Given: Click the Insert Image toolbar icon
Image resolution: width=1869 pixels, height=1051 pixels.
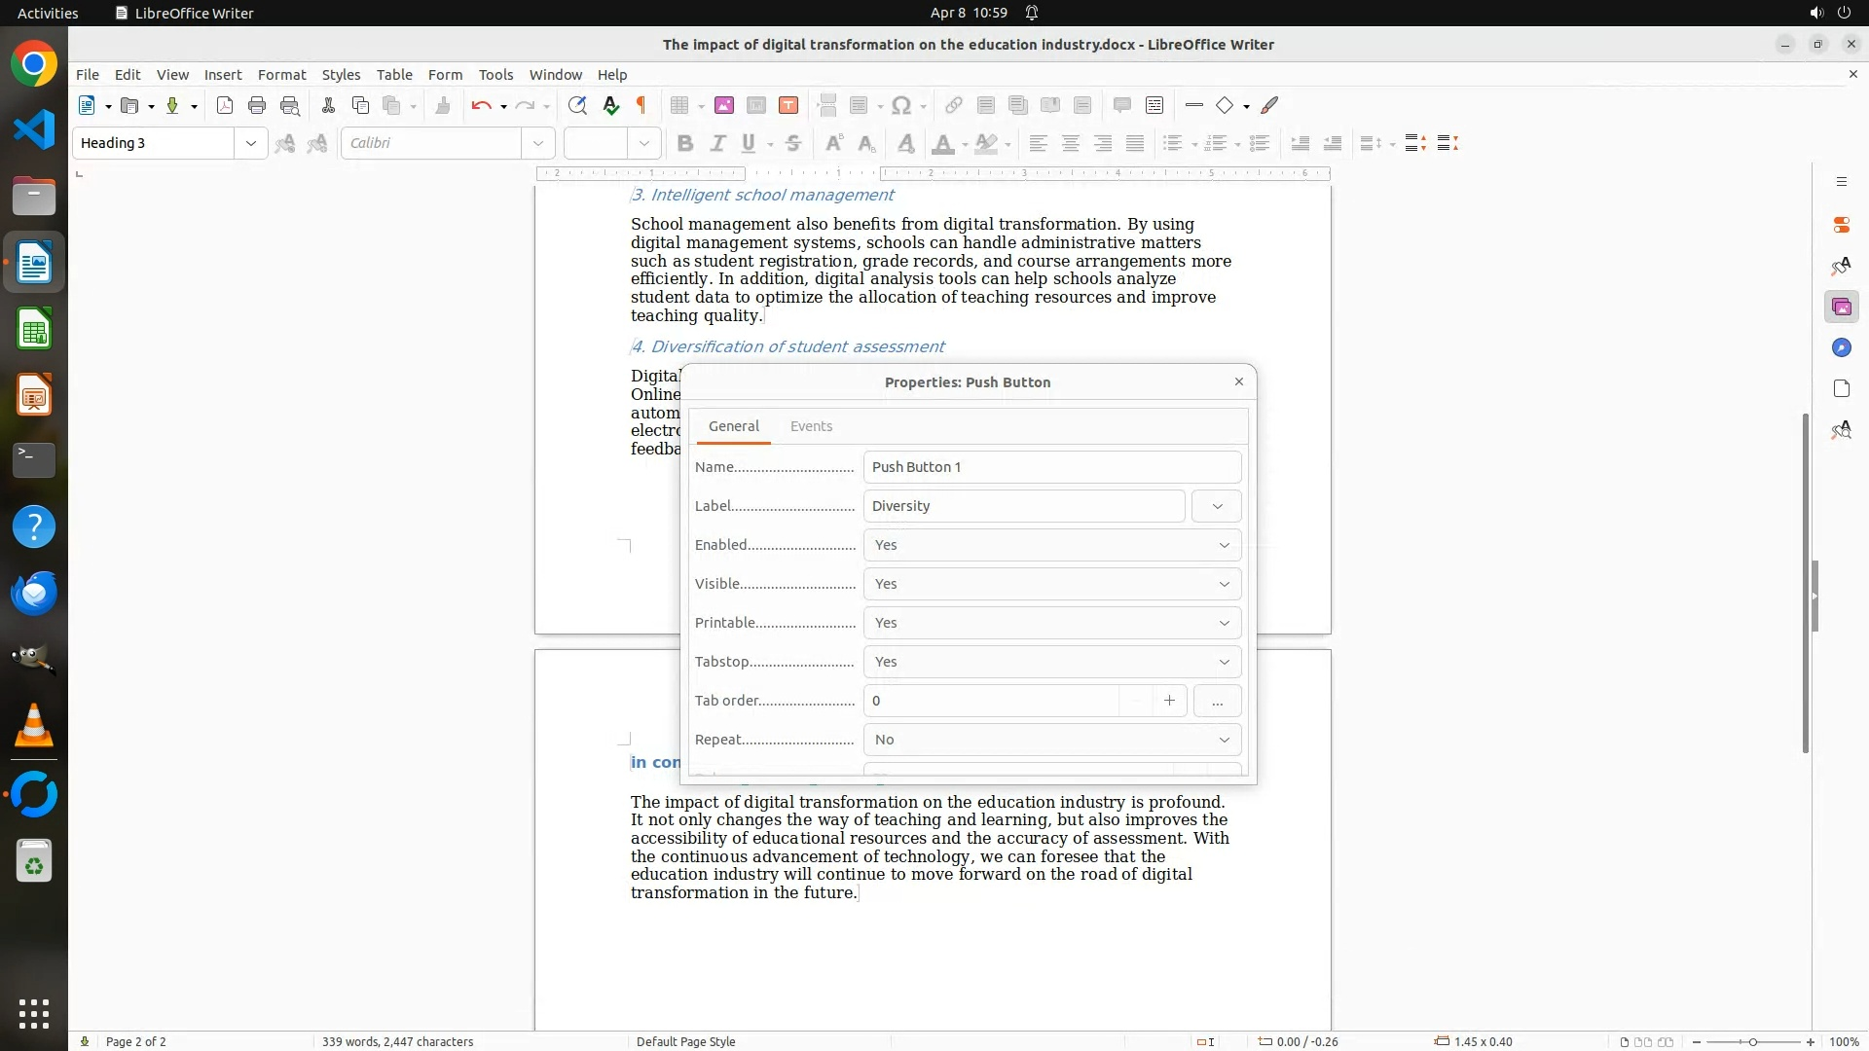Looking at the screenshot, I should [x=723, y=105].
